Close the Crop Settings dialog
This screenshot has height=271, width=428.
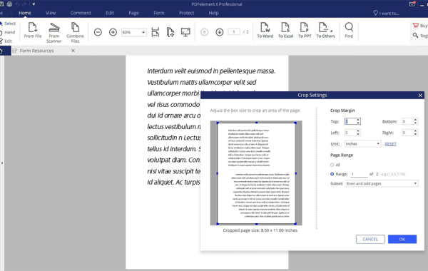pyautogui.click(x=420, y=96)
